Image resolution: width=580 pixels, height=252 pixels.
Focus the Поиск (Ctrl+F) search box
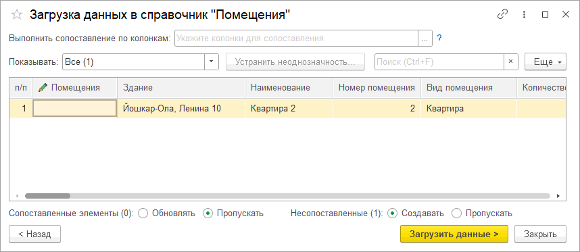pos(439,61)
